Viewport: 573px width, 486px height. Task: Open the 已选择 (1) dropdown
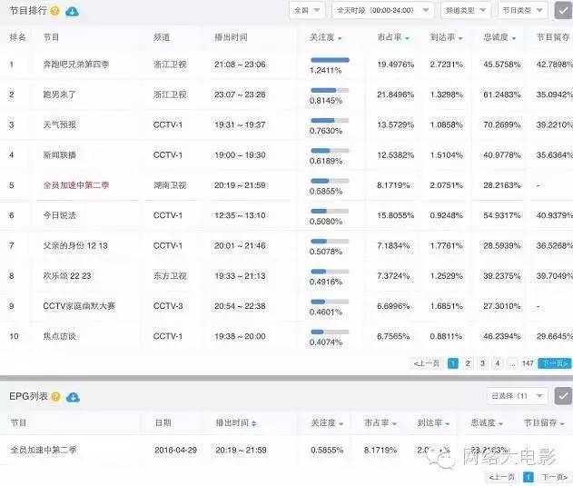pos(517,396)
